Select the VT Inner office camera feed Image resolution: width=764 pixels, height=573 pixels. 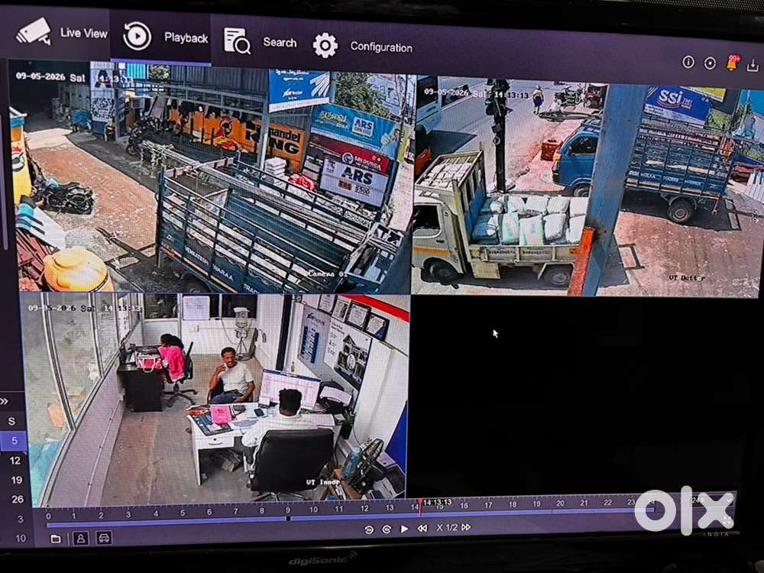(x=215, y=399)
